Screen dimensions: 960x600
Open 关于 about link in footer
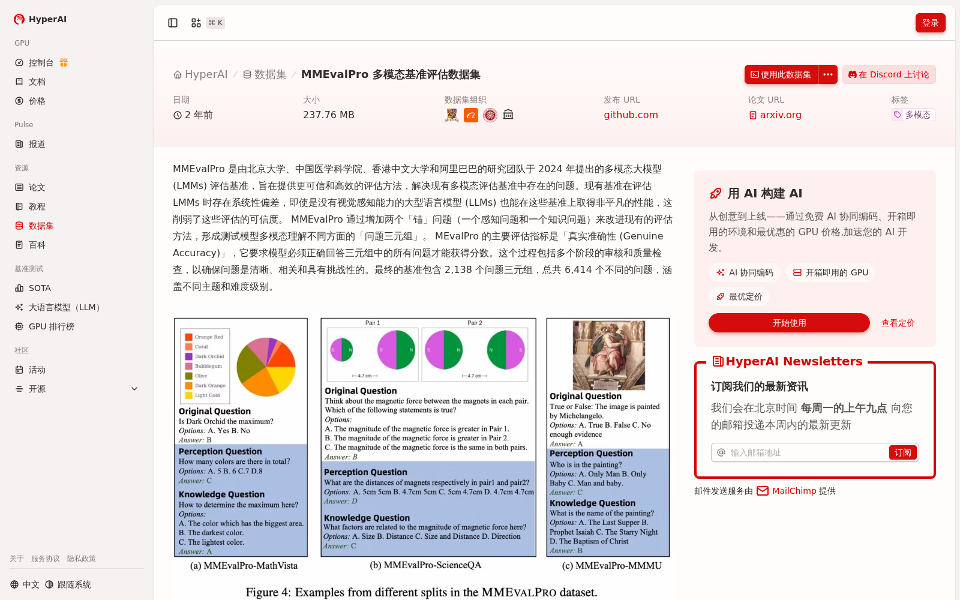point(17,559)
